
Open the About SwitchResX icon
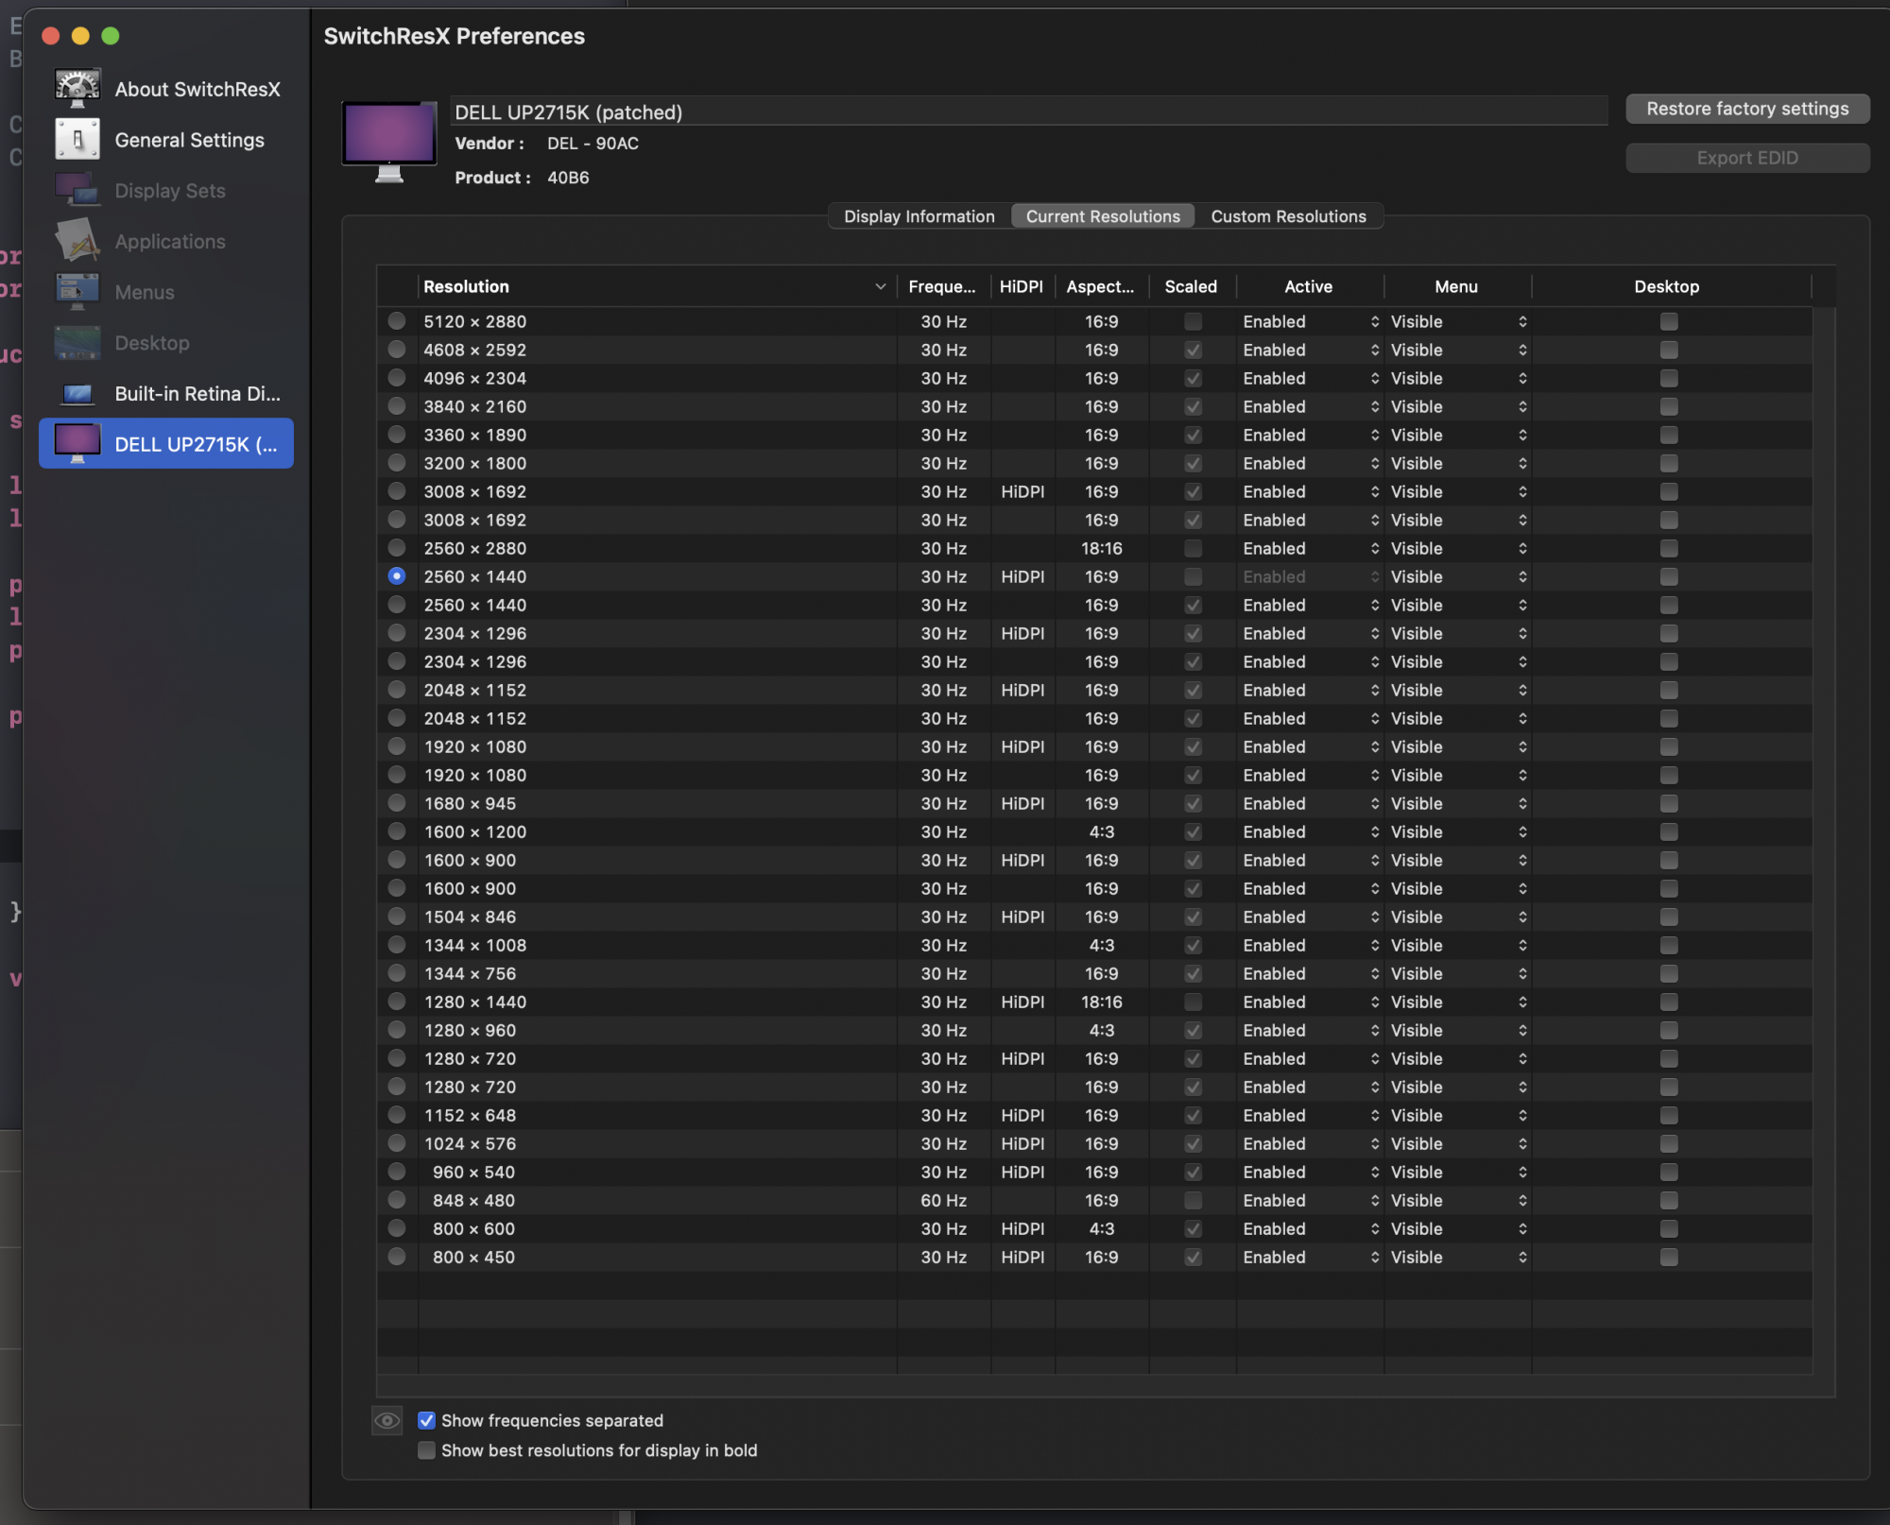tap(77, 88)
